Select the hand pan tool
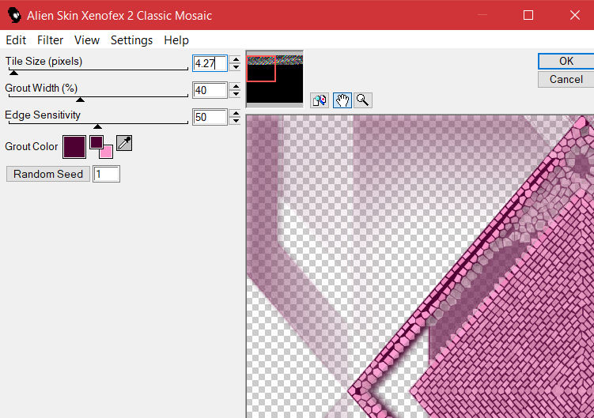 tap(342, 100)
